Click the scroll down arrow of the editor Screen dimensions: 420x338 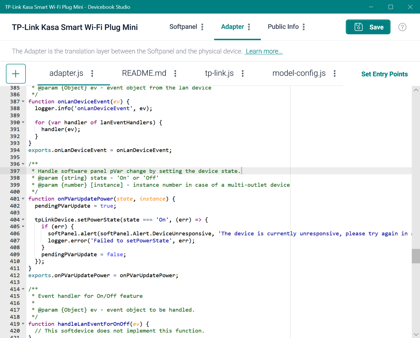416,334
